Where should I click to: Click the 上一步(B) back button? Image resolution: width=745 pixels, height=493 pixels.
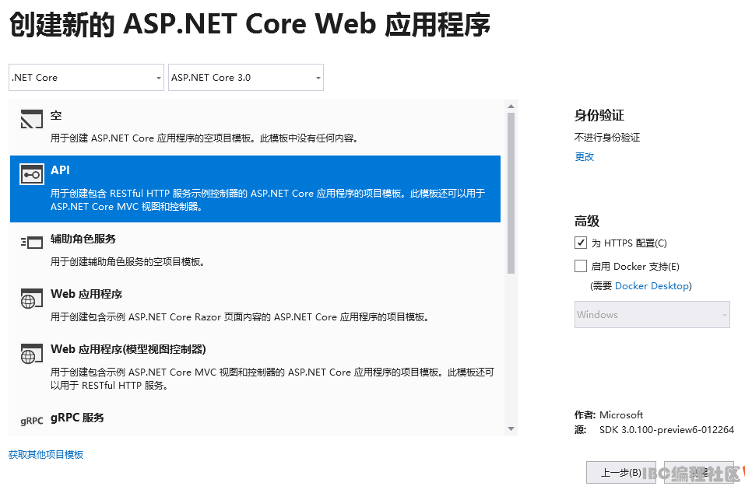[621, 473]
